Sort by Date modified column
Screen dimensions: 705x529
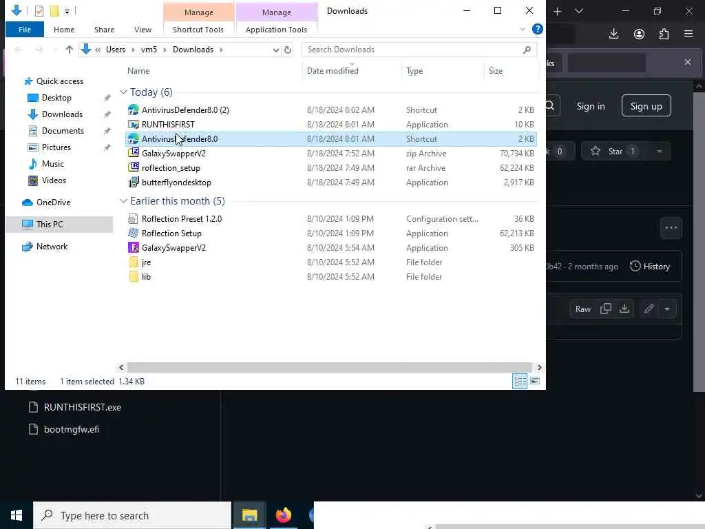click(x=333, y=71)
